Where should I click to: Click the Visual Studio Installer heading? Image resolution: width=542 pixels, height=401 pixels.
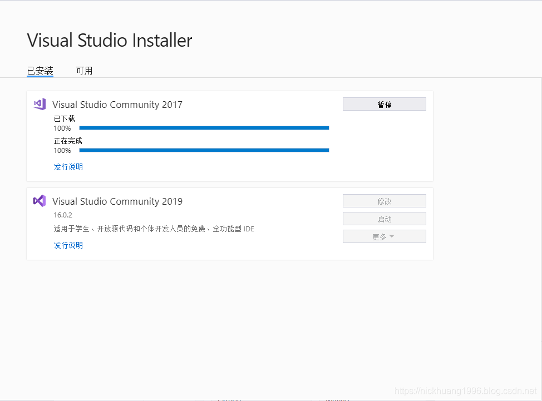coord(110,41)
